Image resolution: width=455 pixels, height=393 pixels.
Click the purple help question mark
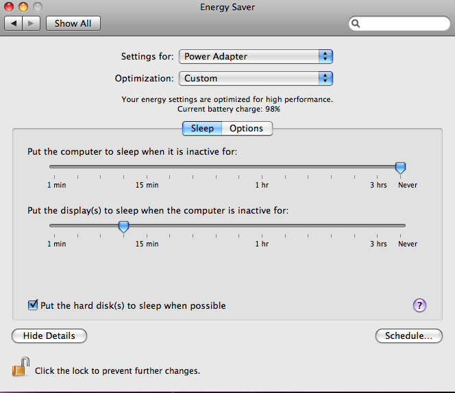pos(419,305)
